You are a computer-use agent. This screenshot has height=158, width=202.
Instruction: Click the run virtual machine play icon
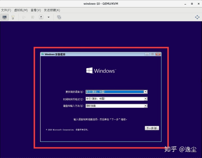(24, 17)
